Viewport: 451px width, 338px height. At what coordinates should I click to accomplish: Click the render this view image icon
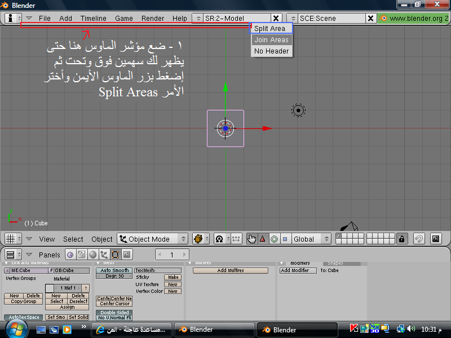point(436,239)
